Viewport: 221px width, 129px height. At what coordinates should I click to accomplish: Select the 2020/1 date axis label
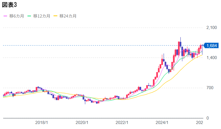tap(82, 123)
